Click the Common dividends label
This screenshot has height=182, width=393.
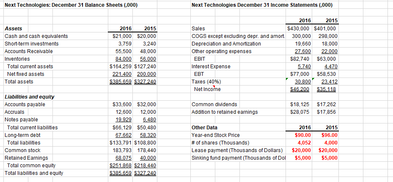pyautogui.click(x=214, y=104)
